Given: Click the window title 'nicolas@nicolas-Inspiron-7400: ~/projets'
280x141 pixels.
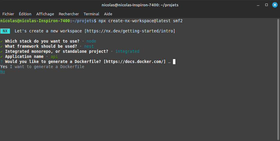Looking at the screenshot, I should coord(140,5).
